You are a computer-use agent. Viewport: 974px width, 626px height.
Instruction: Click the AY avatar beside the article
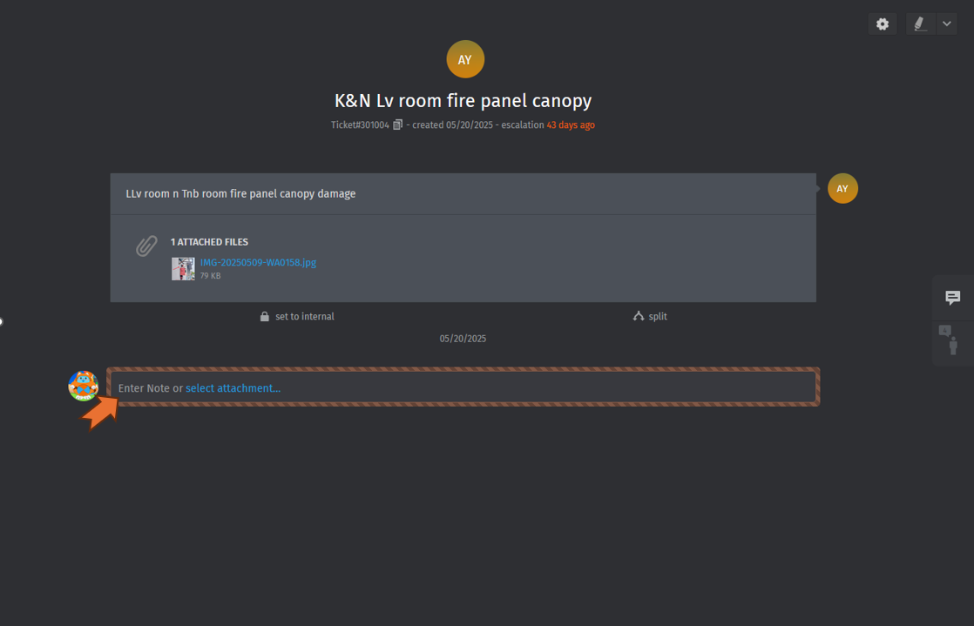point(842,189)
